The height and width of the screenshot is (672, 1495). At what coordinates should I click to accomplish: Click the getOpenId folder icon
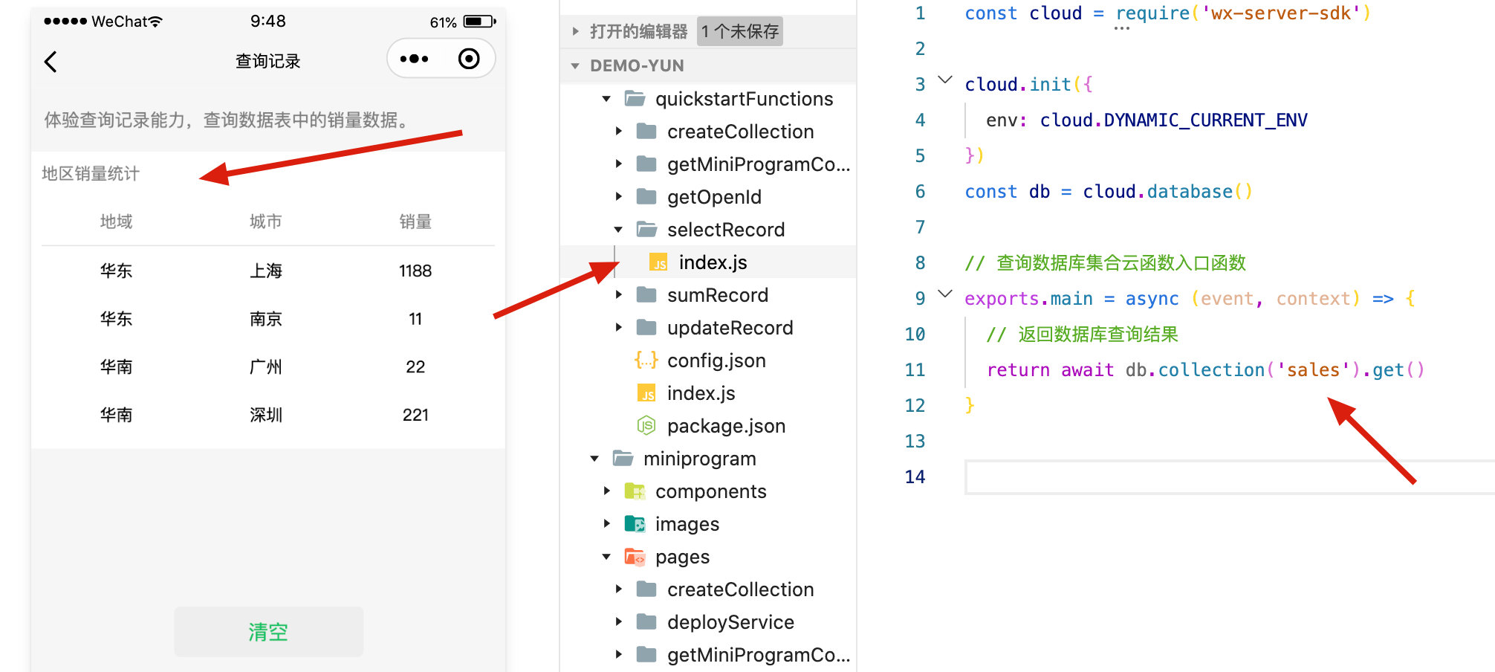(646, 196)
